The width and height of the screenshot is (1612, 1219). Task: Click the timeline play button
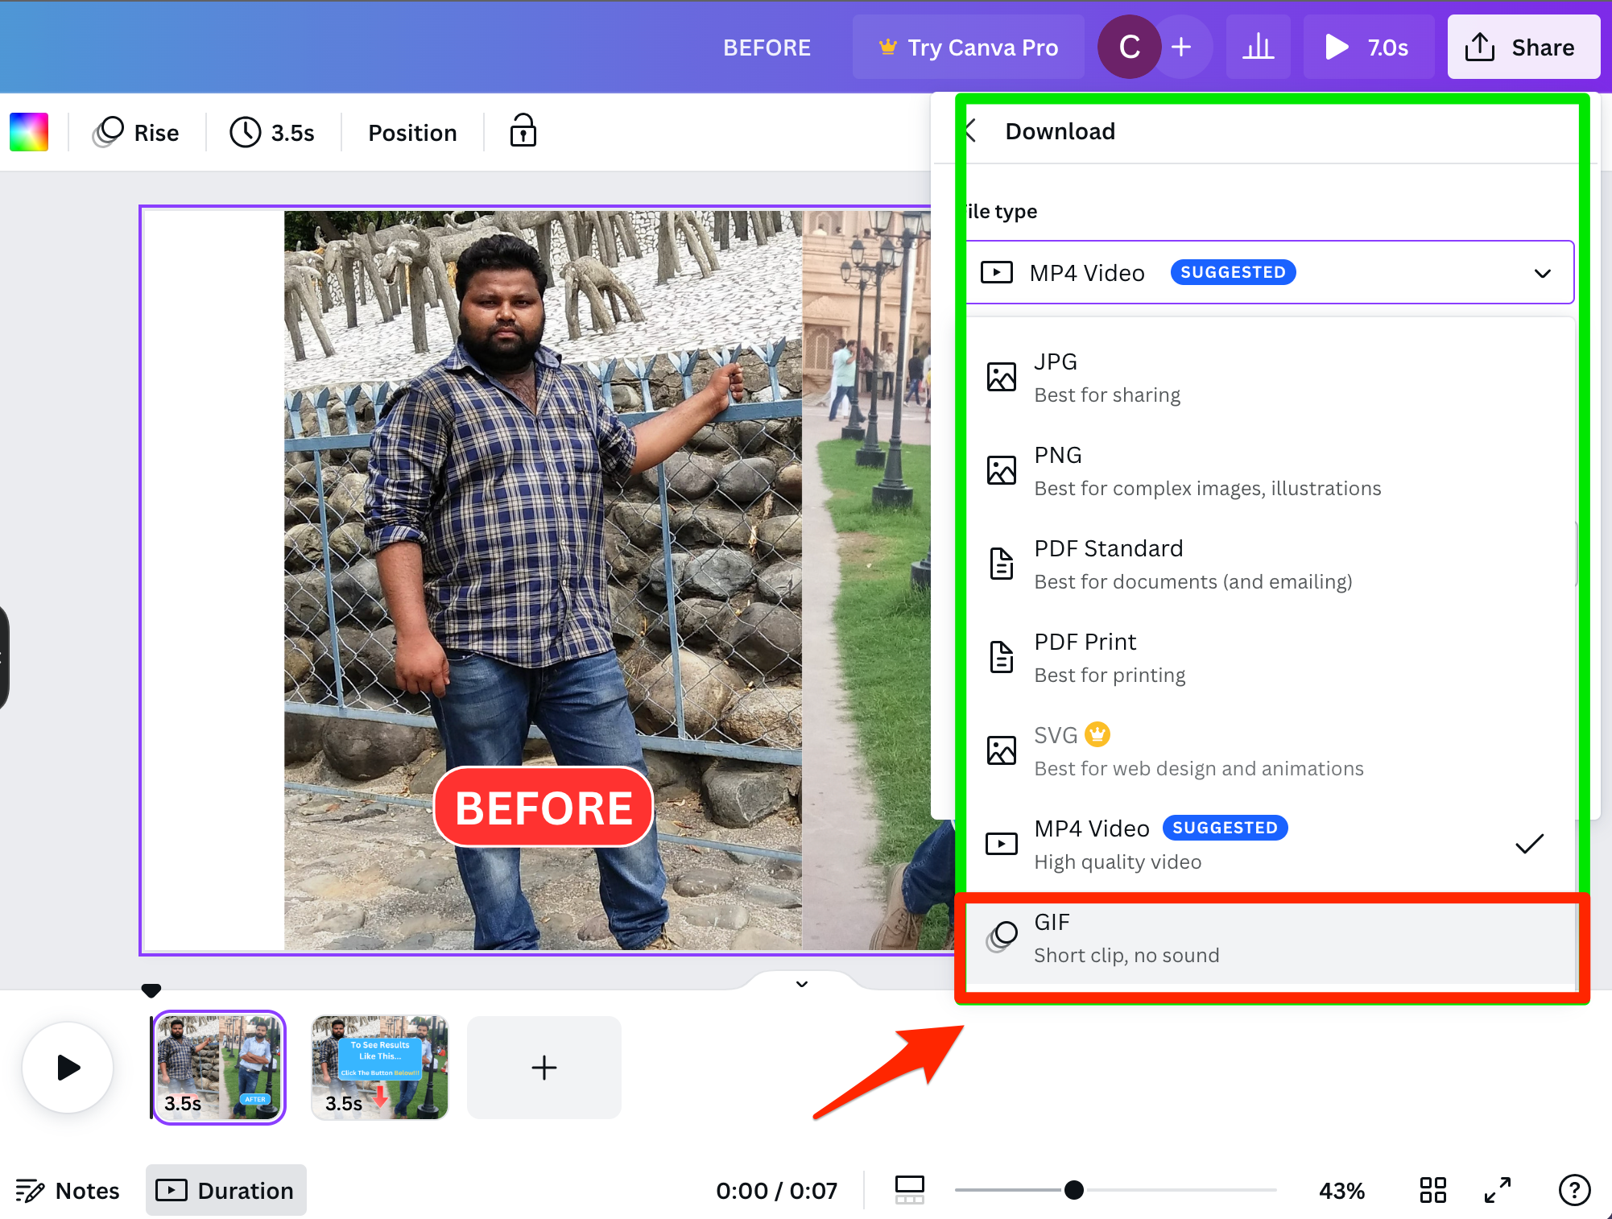click(68, 1068)
